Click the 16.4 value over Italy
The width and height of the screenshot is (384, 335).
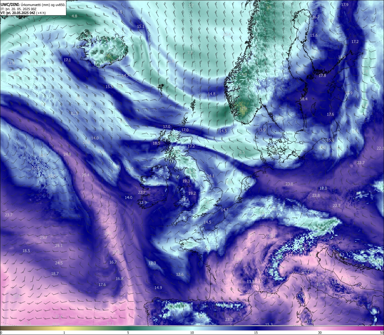tap(320, 285)
